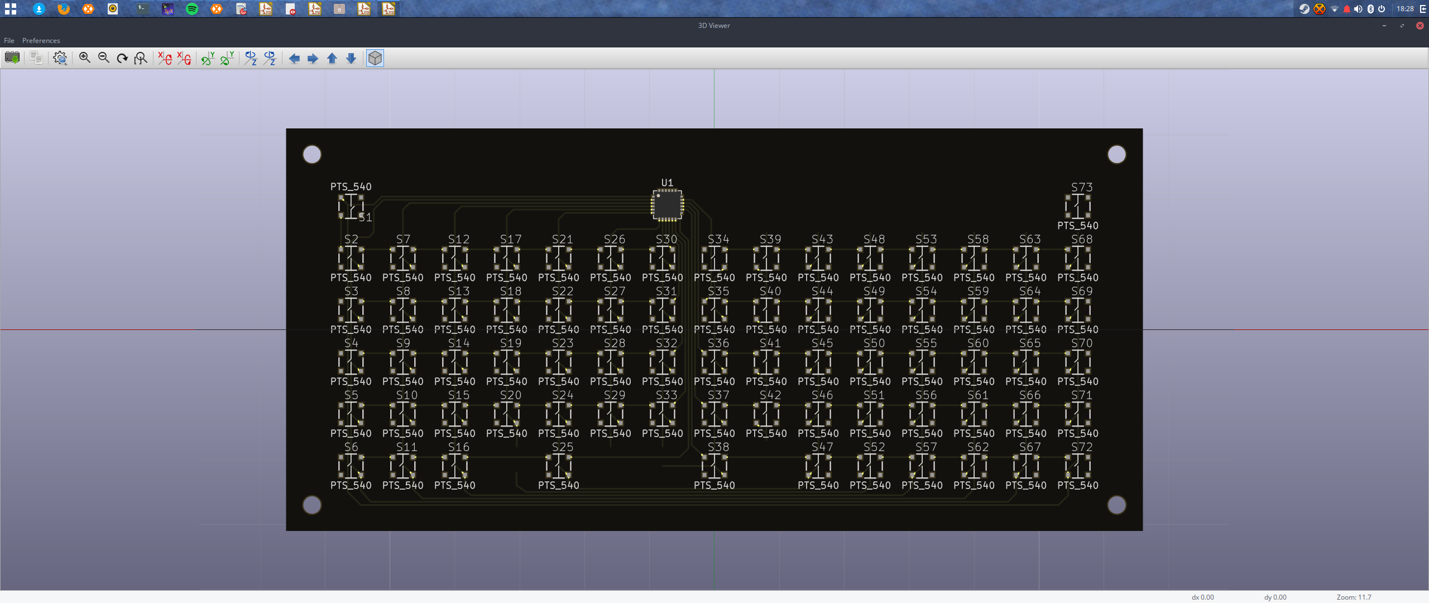The width and height of the screenshot is (1429, 603).
Task: Rotate the board clockwise around the X axis
Action: 165,58
